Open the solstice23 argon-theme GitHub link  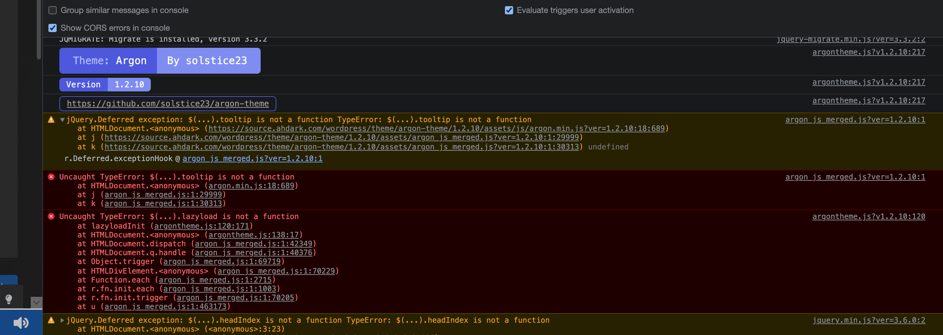(168, 104)
